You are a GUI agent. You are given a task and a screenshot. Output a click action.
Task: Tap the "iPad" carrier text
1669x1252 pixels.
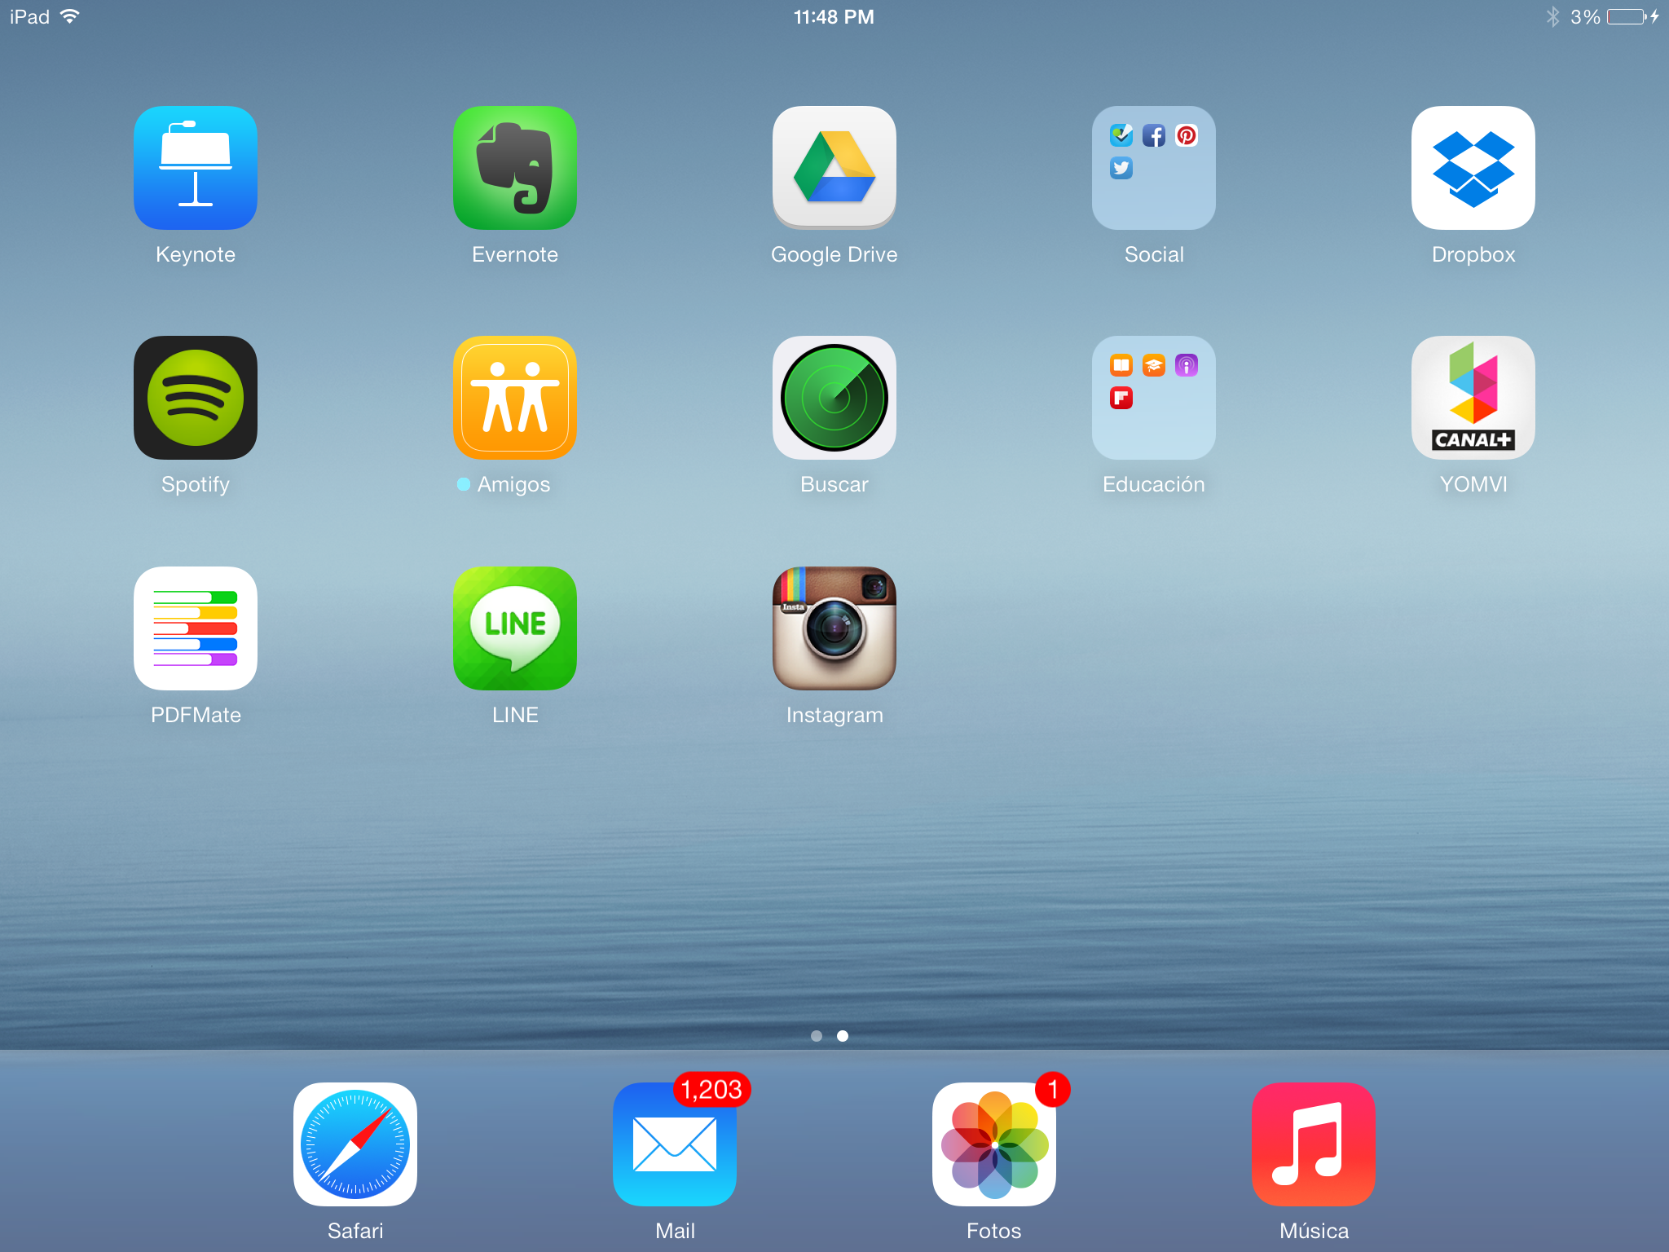[x=29, y=16]
